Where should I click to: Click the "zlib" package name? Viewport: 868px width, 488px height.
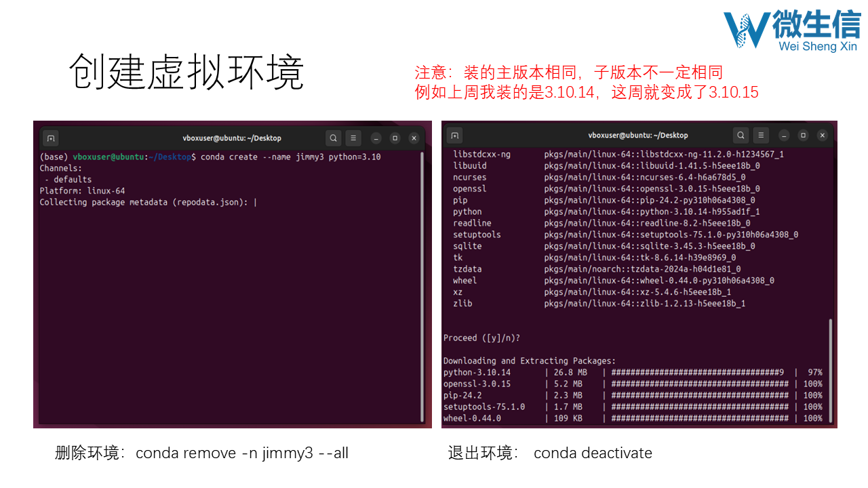[x=462, y=304]
